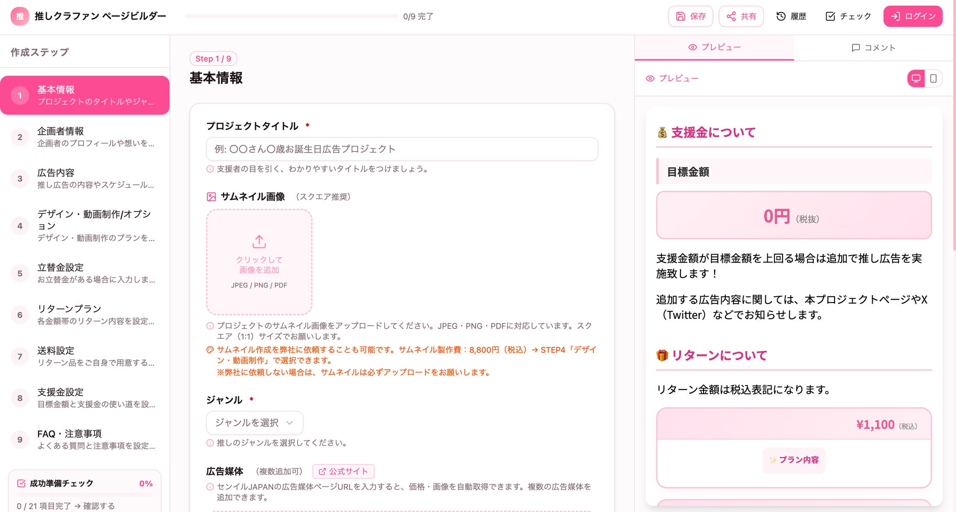Click the 0% success check percentage
This screenshot has width=956, height=512.
[146, 484]
